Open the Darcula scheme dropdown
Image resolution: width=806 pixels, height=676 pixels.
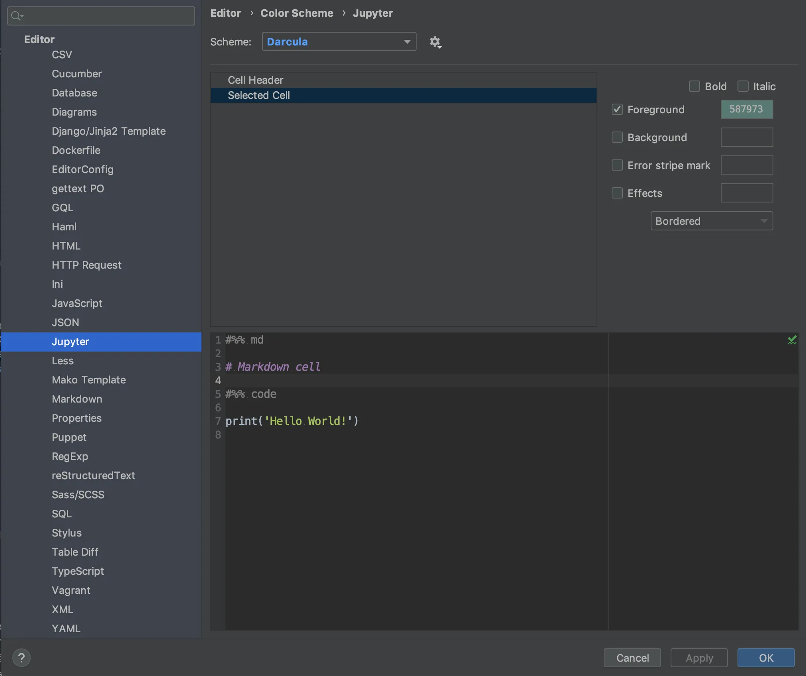coord(339,41)
